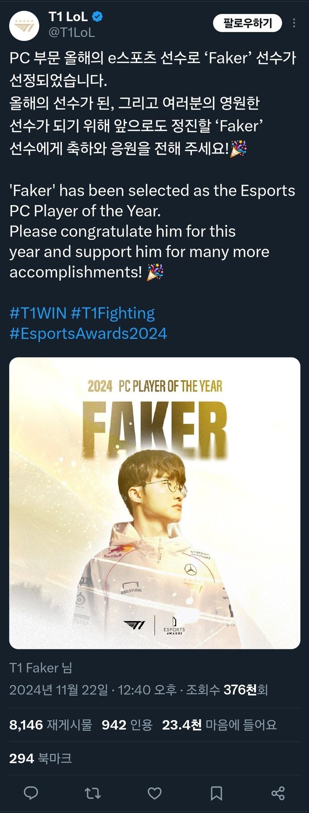View the 8,146 재게시물 reposts list
The image size is (309, 813).
50,724
